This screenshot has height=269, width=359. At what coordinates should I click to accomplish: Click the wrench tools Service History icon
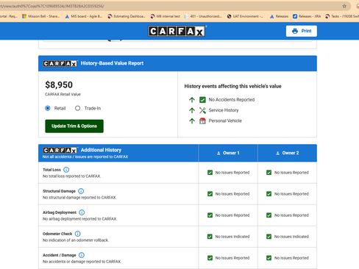pos(202,110)
